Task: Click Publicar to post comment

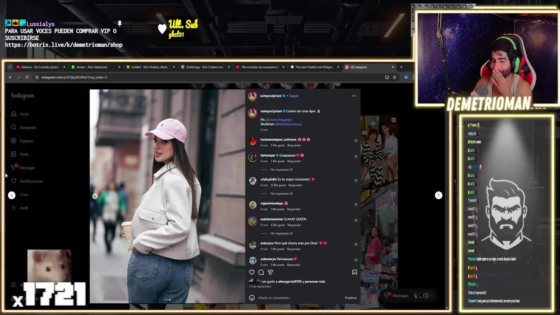Action: point(351,298)
